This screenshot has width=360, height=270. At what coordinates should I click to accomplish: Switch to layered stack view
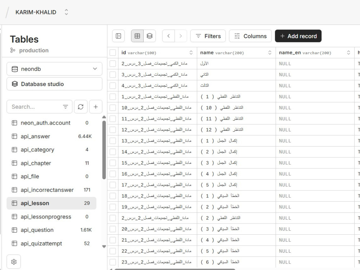point(150,36)
